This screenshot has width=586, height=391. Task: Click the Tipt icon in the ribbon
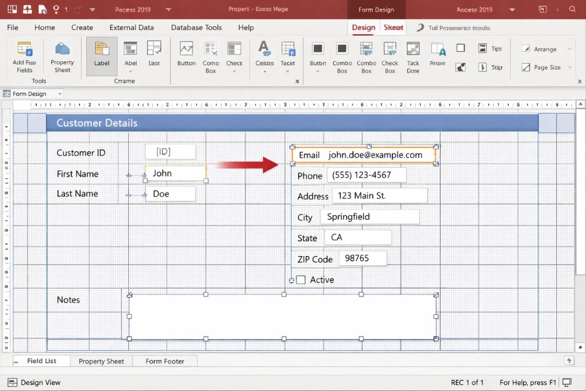click(x=483, y=49)
